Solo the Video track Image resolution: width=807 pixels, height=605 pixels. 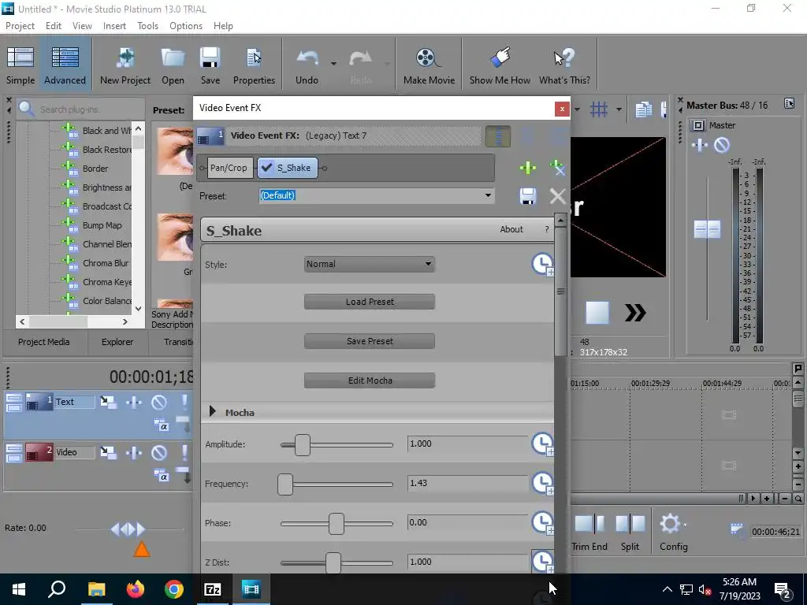click(x=184, y=453)
